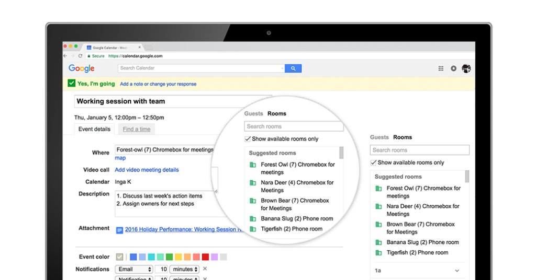The width and height of the screenshot is (536, 280).
Task: Select 'Tigerfish (2) Phone room' in the unmagnified sidebar
Action: (x=417, y=253)
